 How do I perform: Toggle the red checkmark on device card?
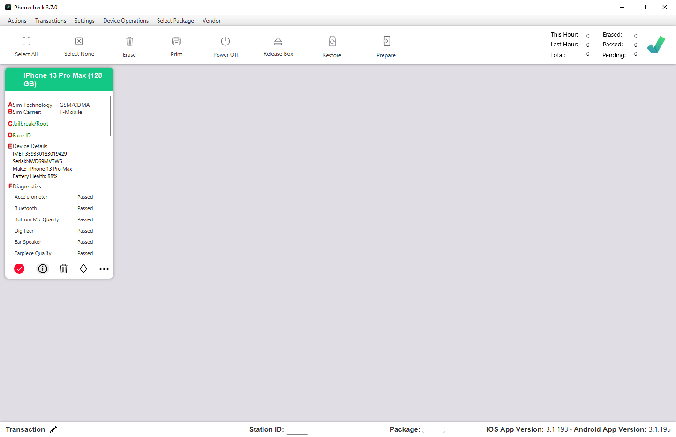click(x=19, y=269)
